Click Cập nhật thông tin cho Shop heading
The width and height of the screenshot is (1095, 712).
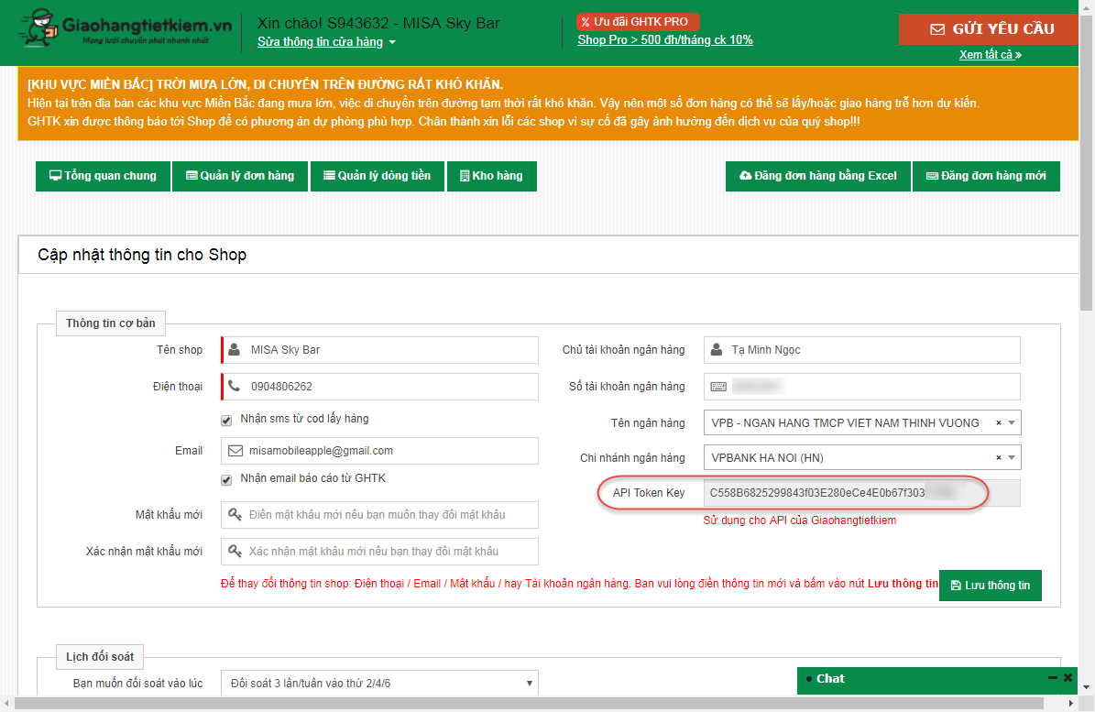[142, 255]
